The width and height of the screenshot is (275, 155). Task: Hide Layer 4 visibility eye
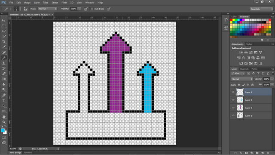233,92
